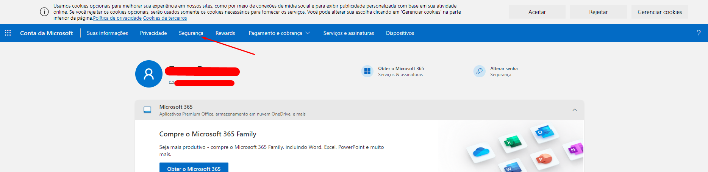The image size is (708, 172).
Task: Collapse the Microsoft 365 card chevron
Action: 574,110
